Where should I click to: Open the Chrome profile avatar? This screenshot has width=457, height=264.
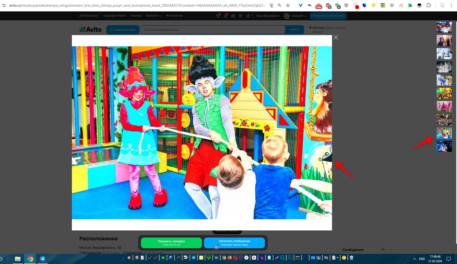[442, 5]
